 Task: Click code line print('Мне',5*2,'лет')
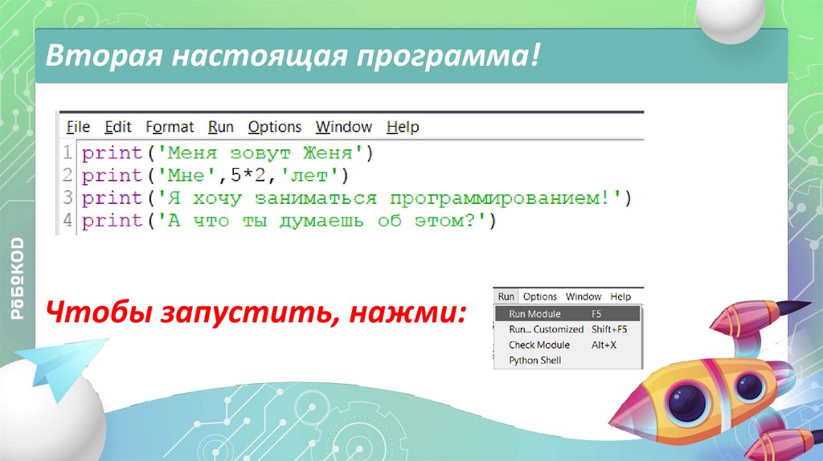215,176
